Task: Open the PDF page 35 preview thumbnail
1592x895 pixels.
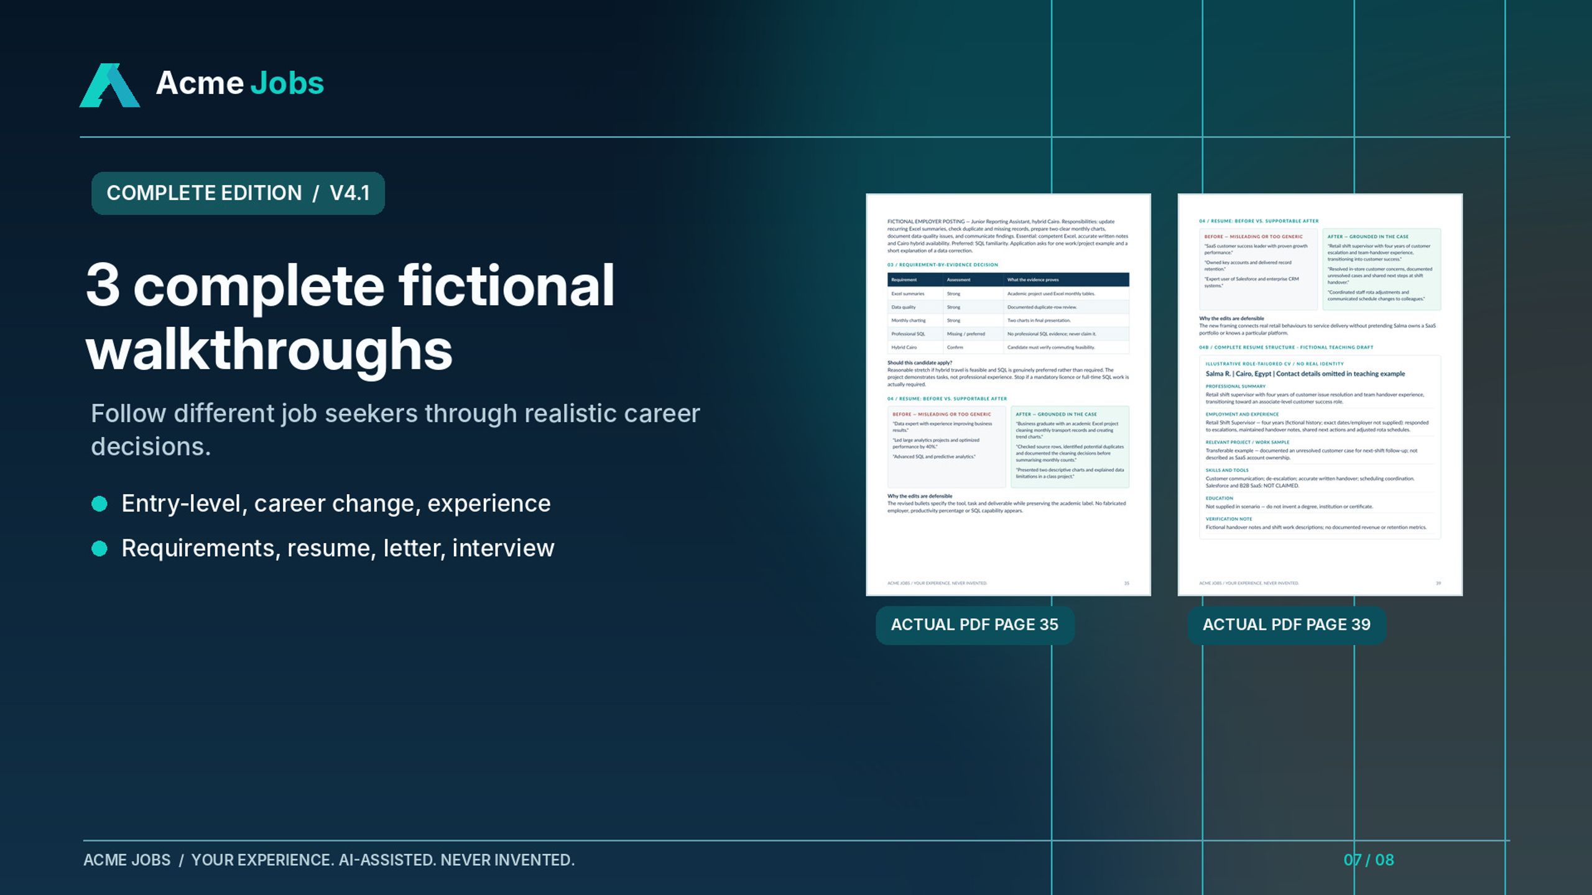Action: click(x=1008, y=395)
